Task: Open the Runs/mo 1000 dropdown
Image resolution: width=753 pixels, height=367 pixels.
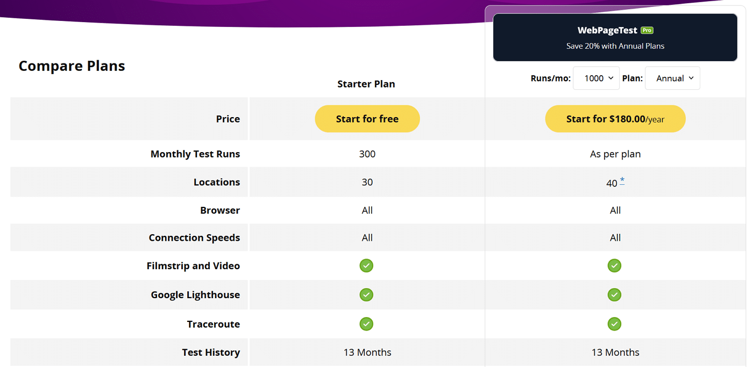Action: pyautogui.click(x=596, y=78)
